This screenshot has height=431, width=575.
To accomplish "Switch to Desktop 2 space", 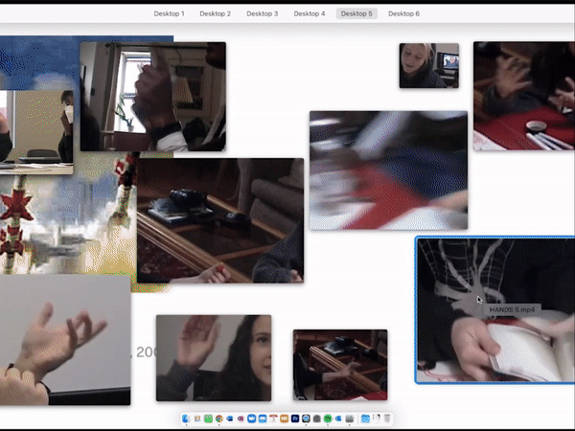I will tap(216, 14).
